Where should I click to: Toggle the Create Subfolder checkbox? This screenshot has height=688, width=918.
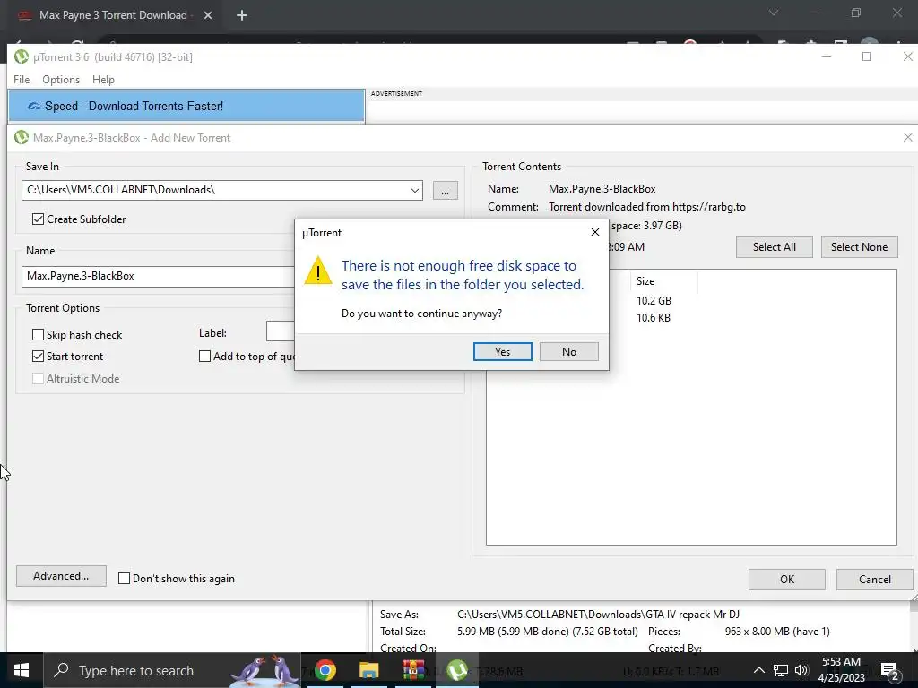tap(38, 219)
